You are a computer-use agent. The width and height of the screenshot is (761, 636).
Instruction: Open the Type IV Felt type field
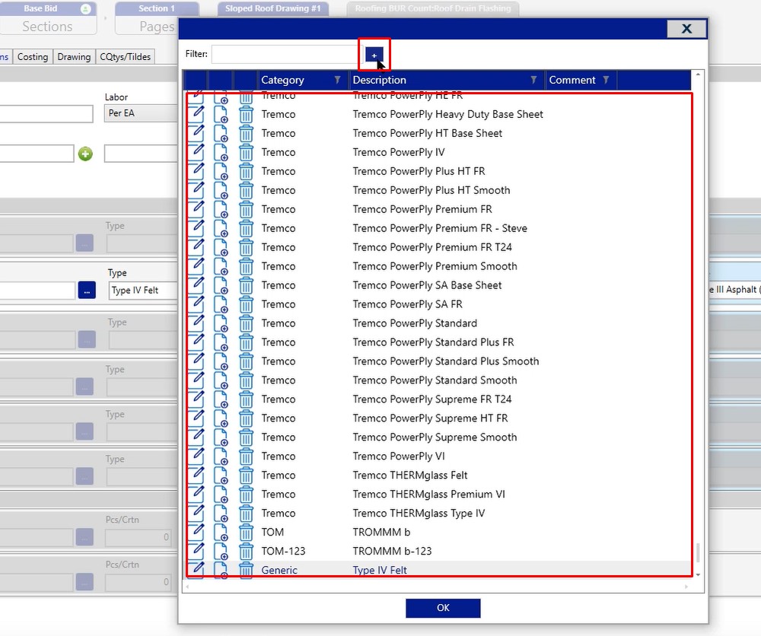(143, 290)
